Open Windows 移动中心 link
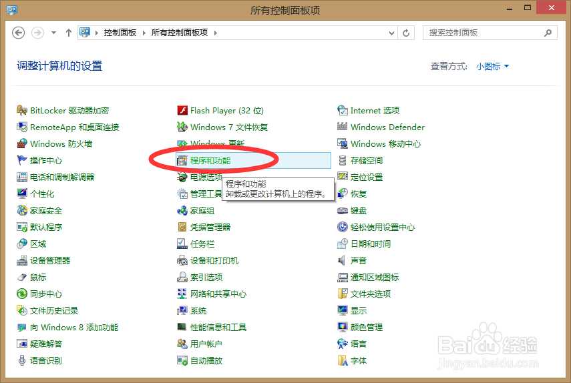Image resolution: width=571 pixels, height=383 pixels. click(385, 143)
